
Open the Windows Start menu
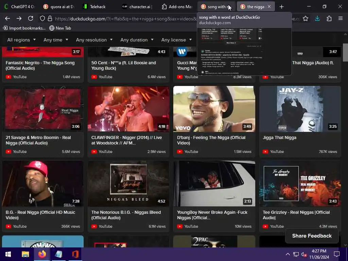pos(8,254)
